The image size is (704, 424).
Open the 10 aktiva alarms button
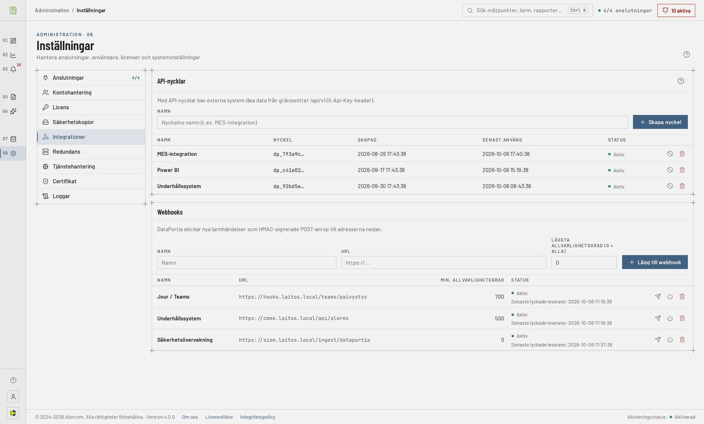676,11
